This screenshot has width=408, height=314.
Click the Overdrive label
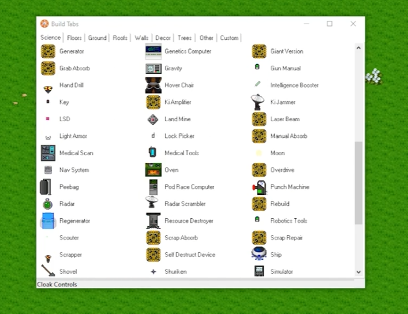[x=282, y=170]
